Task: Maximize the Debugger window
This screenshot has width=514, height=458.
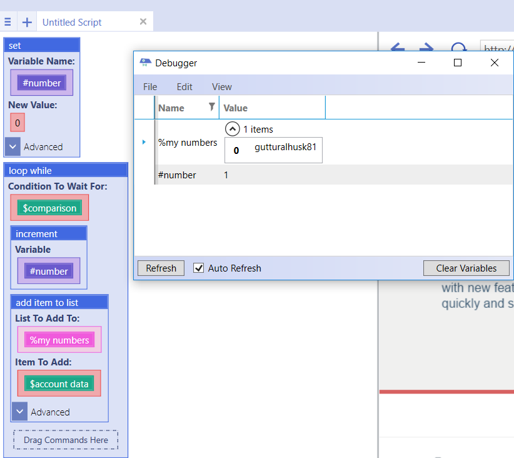Action: (x=458, y=63)
